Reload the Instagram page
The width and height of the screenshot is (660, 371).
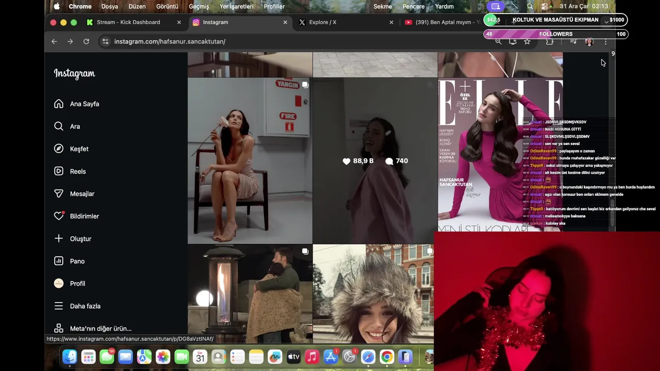coord(86,41)
